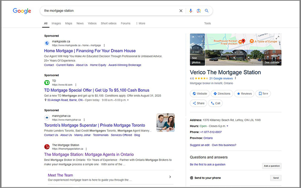Open 53 Ardagh Road, Barrie address link
This screenshot has width=301, height=188.
65,100
